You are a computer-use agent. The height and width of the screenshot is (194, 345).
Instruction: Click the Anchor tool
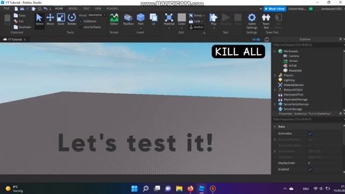196,27
